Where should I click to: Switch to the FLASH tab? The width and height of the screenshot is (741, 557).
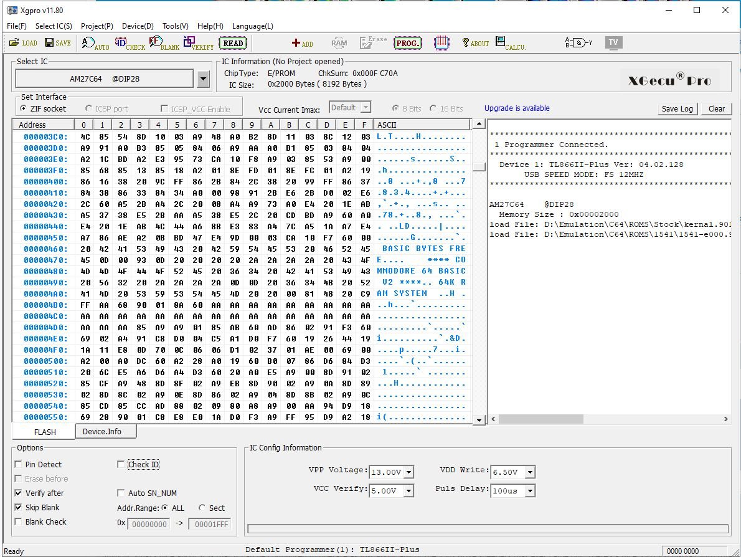(45, 432)
